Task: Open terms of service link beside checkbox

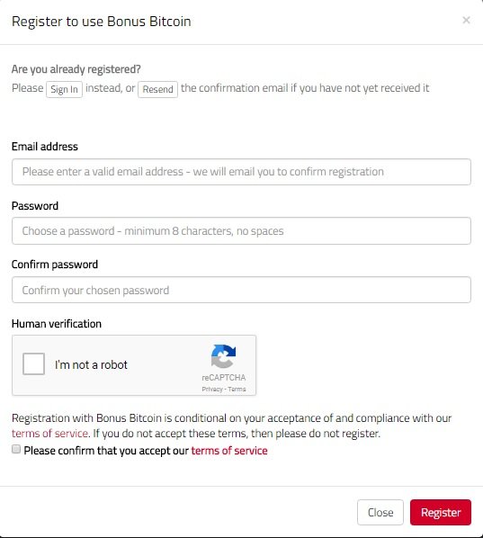Action: coord(229,451)
